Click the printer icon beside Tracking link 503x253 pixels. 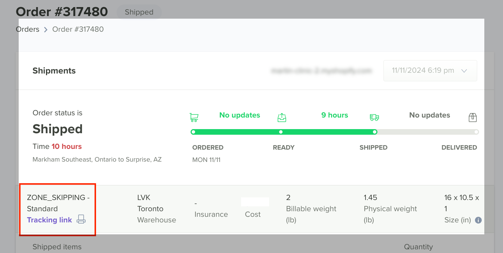[81, 219]
